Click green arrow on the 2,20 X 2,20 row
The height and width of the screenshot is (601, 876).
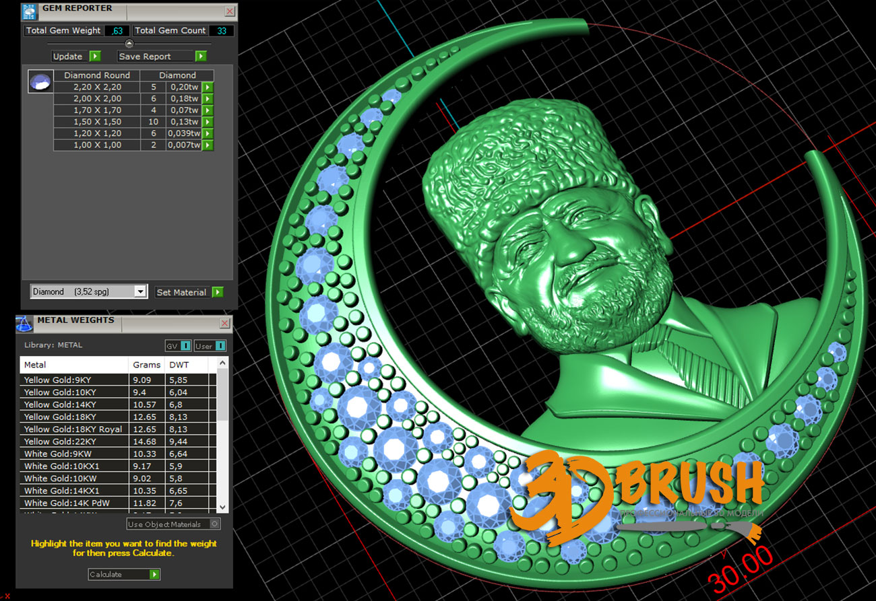click(208, 87)
